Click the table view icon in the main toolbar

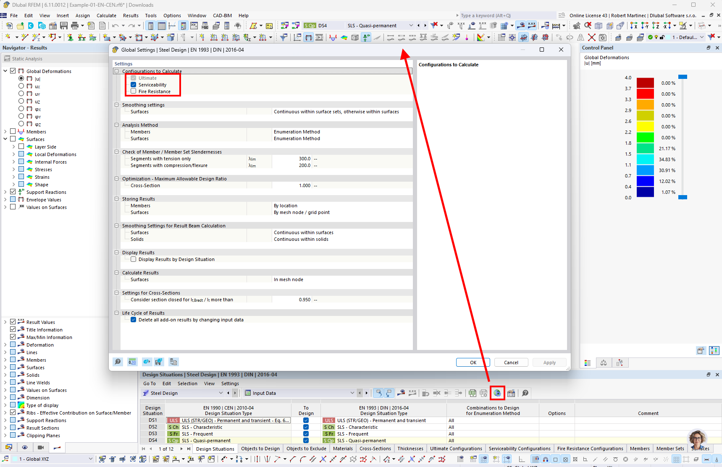coord(162,26)
